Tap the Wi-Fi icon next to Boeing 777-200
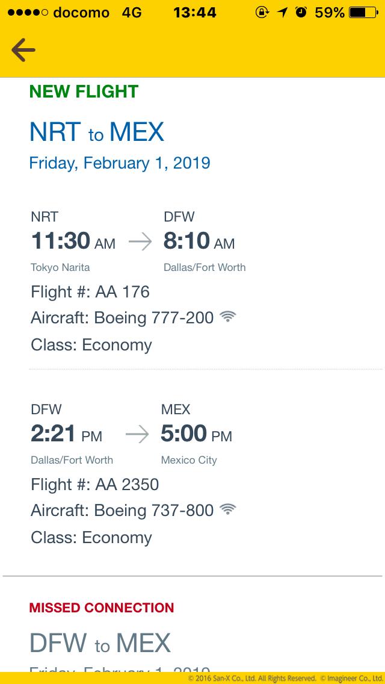Image resolution: width=385 pixels, height=684 pixels. [x=227, y=317]
